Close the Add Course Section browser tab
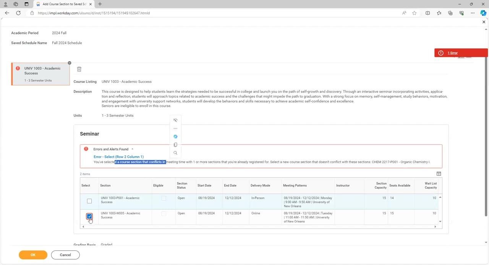 pos(91,4)
